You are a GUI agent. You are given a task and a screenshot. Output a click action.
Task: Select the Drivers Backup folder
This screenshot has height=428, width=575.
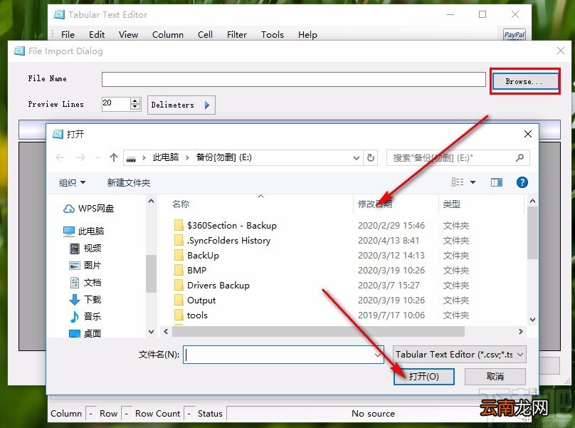(212, 285)
